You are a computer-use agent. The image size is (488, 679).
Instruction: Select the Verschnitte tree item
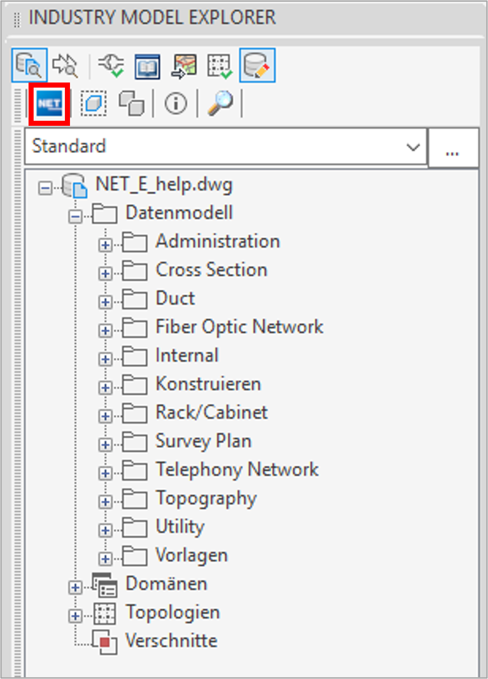coord(171,641)
